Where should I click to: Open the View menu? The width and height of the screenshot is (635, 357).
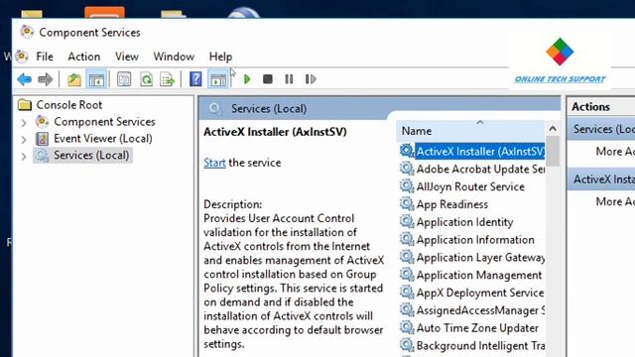127,57
